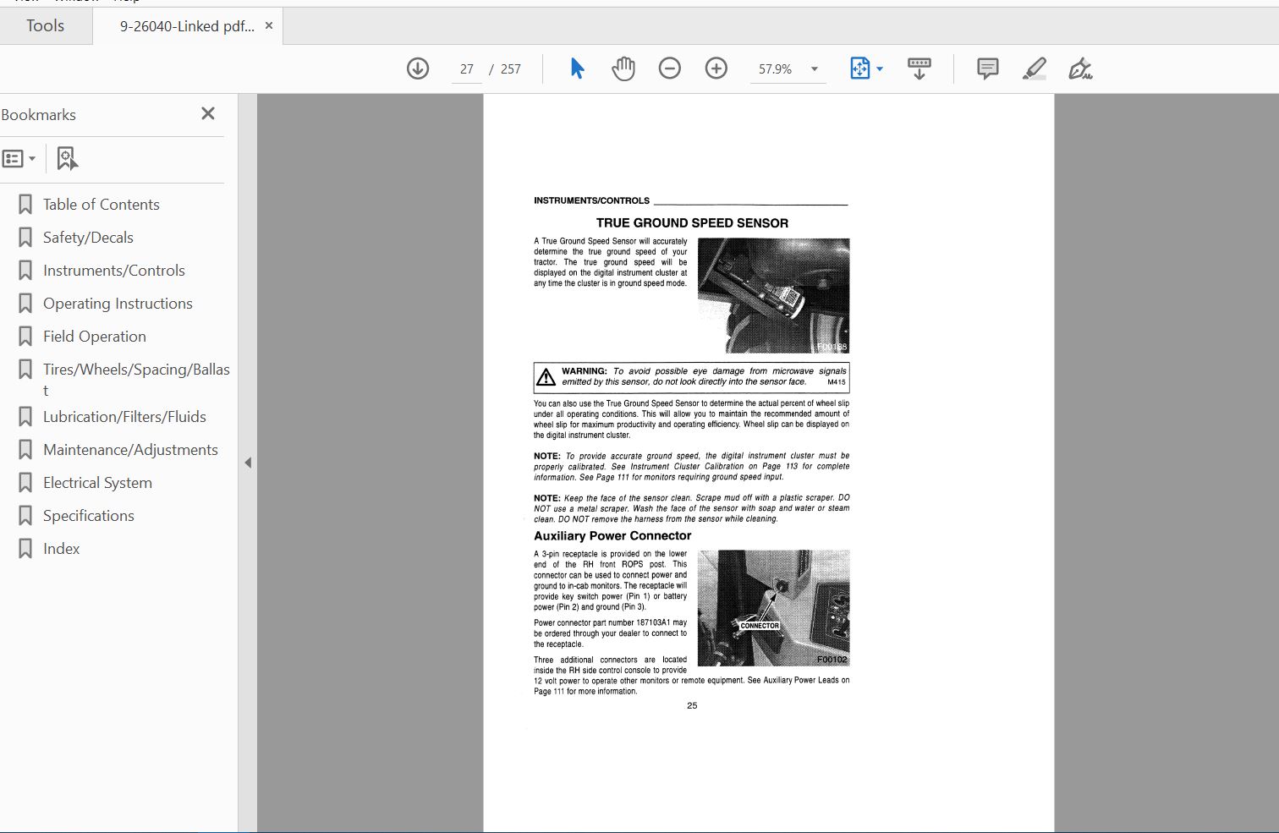Click the bookmark icon beside Field Operation
Viewport: 1279px width, 833px height.
[x=25, y=337]
